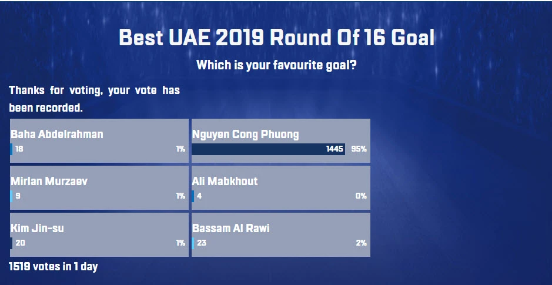Select the Nguyen Cong Phuong option name
The image size is (552, 285).
coord(246,135)
